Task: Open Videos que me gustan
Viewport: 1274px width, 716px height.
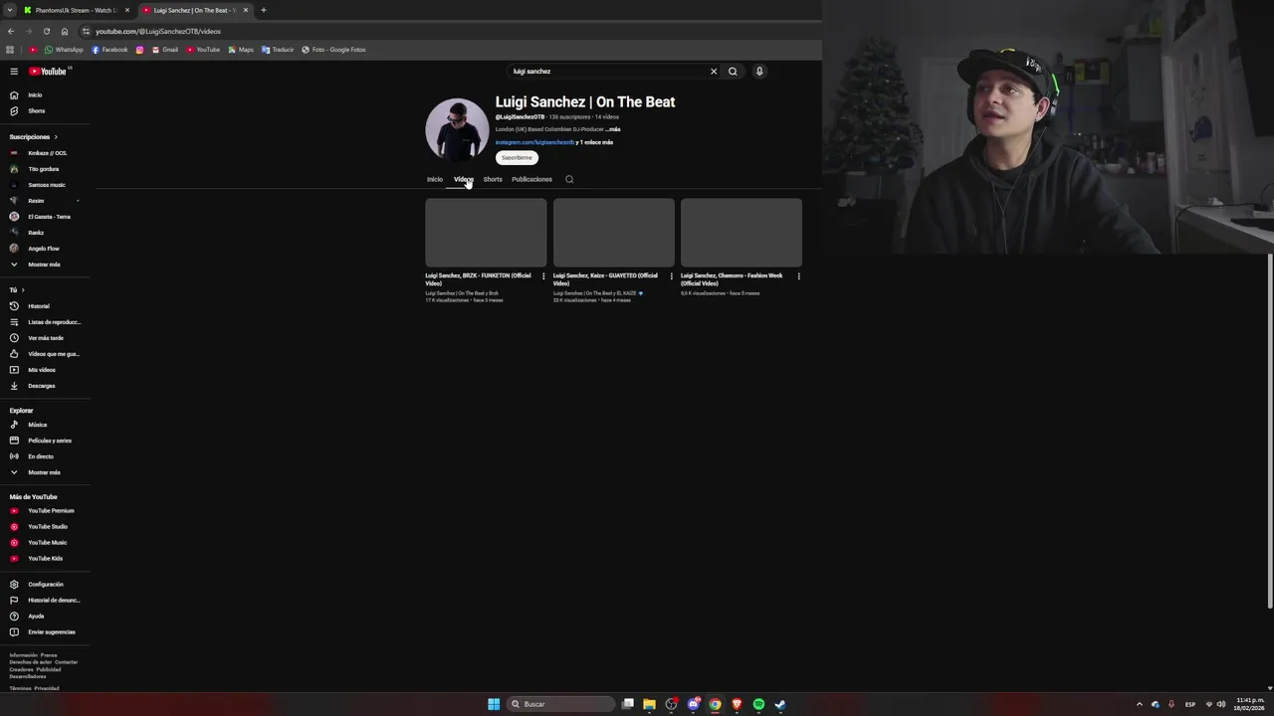Action: coord(45,354)
